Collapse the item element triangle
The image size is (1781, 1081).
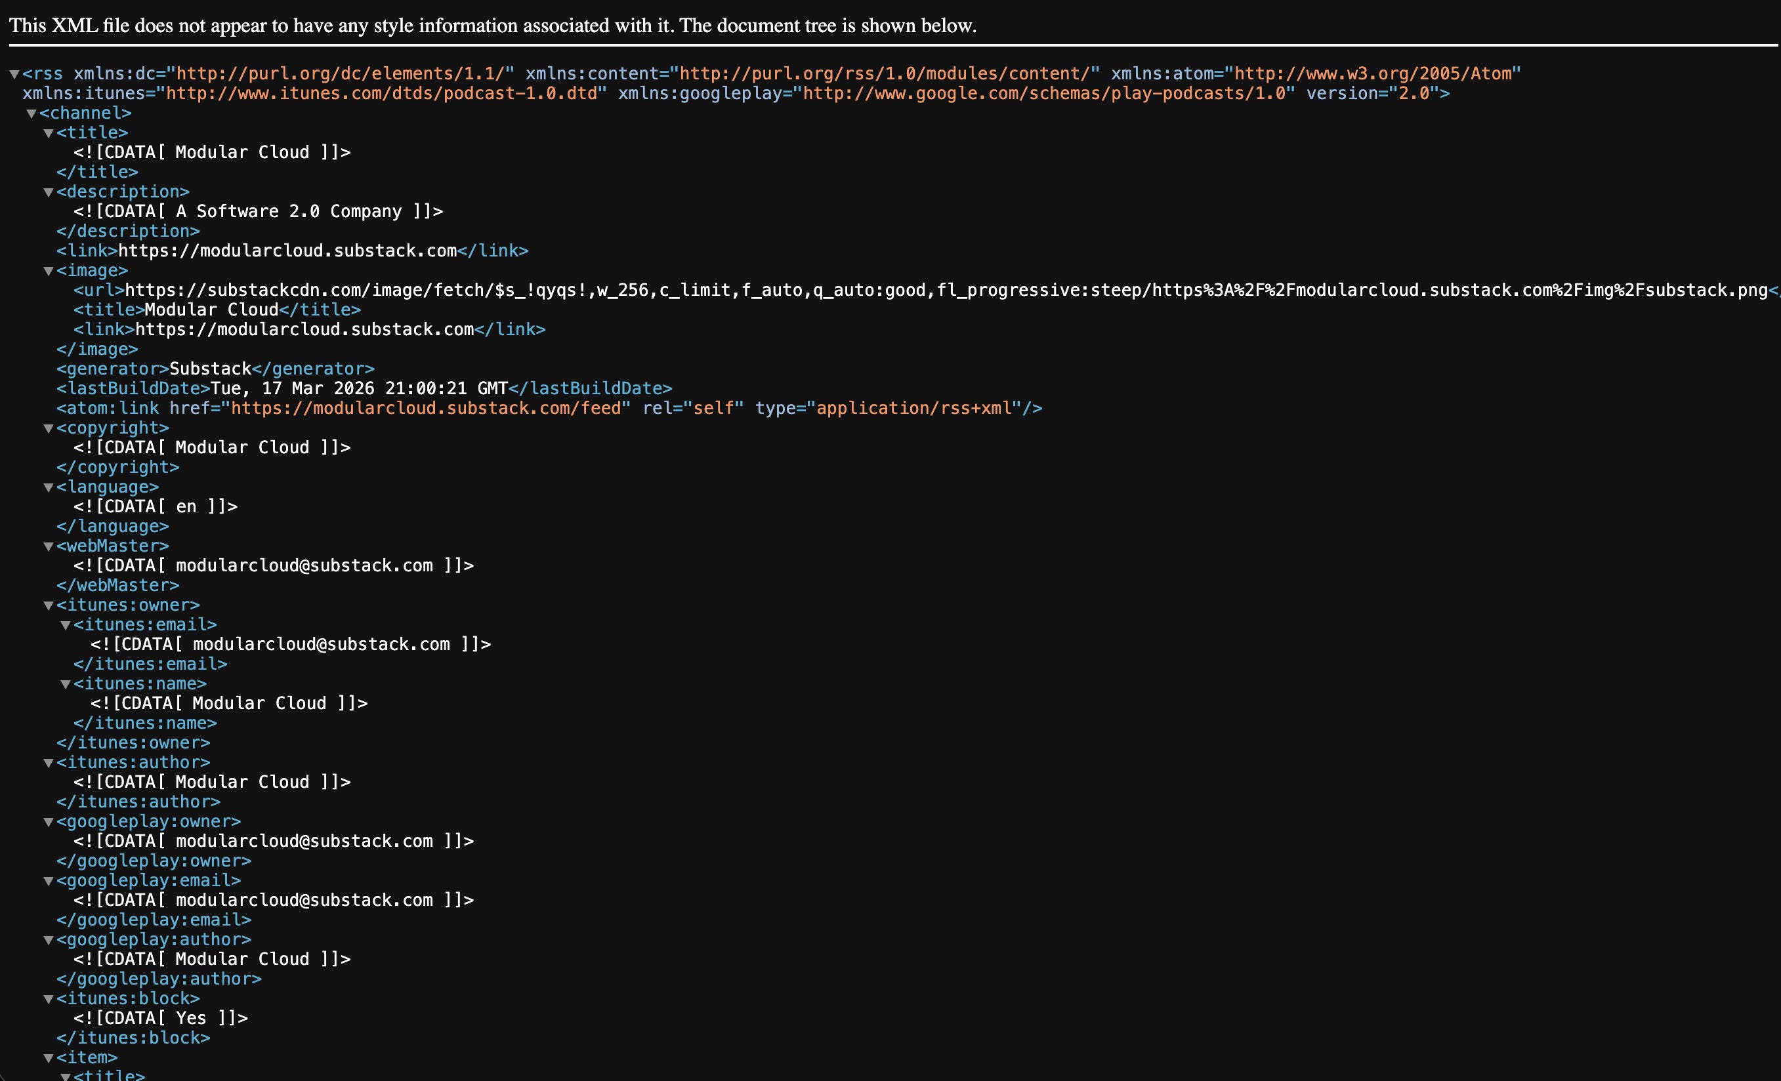(x=49, y=1059)
